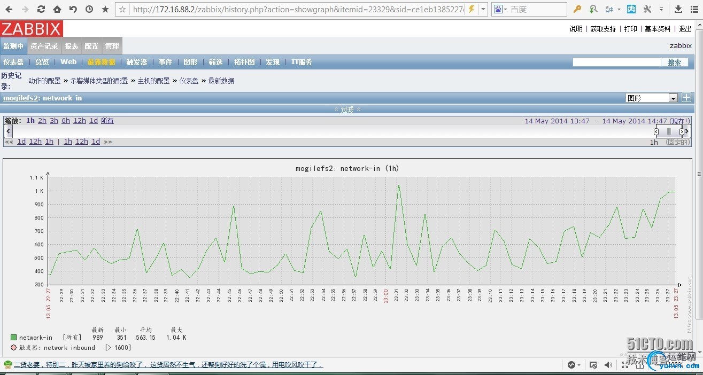Open 动作的配置 history breadcrumb

(x=44, y=81)
